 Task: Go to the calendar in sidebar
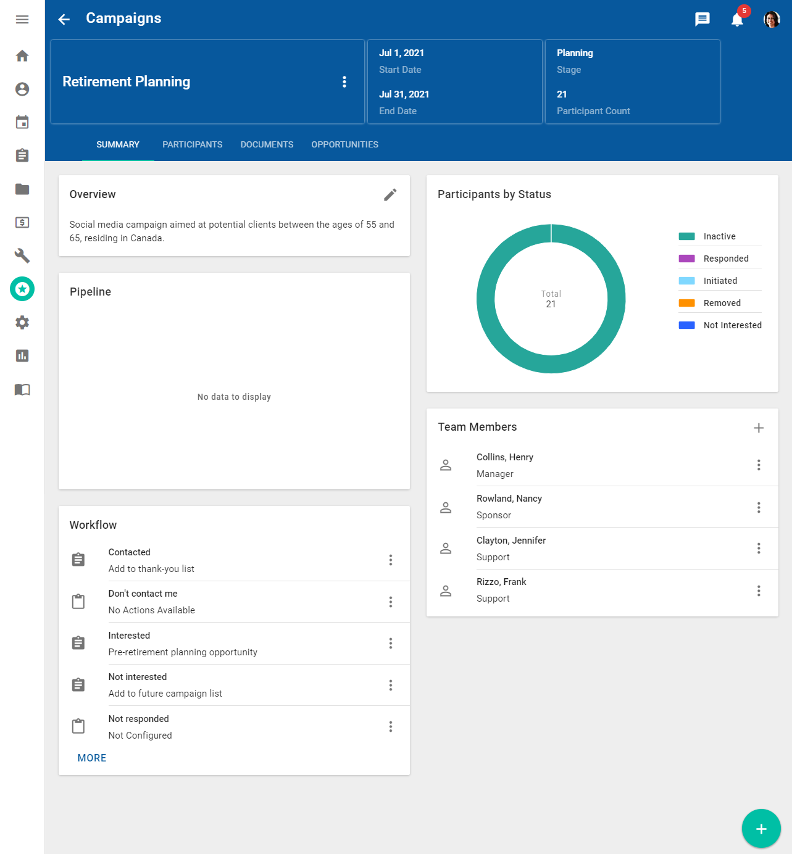(22, 122)
